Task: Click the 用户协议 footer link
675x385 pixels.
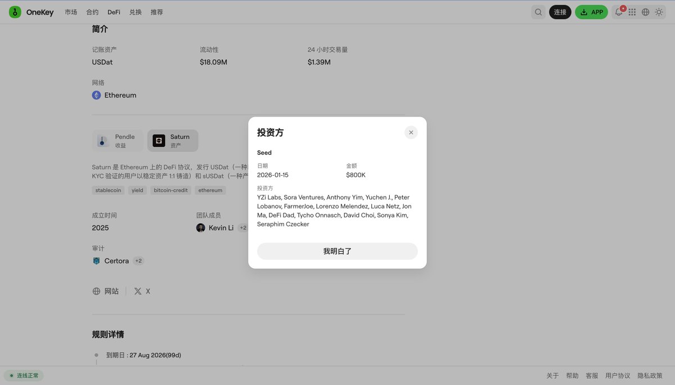Action: pyautogui.click(x=618, y=375)
